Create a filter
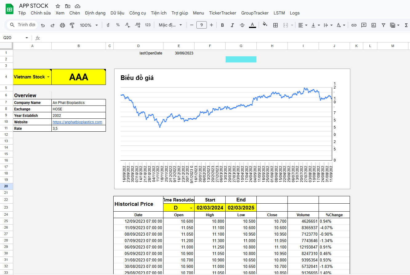Screen dimensions: 410x275 pyautogui.click(x=384, y=25)
